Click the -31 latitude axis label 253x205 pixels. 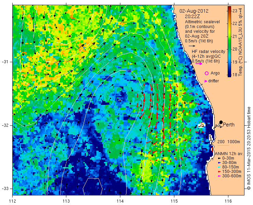(5, 62)
